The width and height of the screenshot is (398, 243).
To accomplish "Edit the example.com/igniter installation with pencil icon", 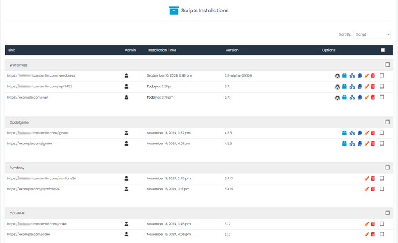I will 367,144.
